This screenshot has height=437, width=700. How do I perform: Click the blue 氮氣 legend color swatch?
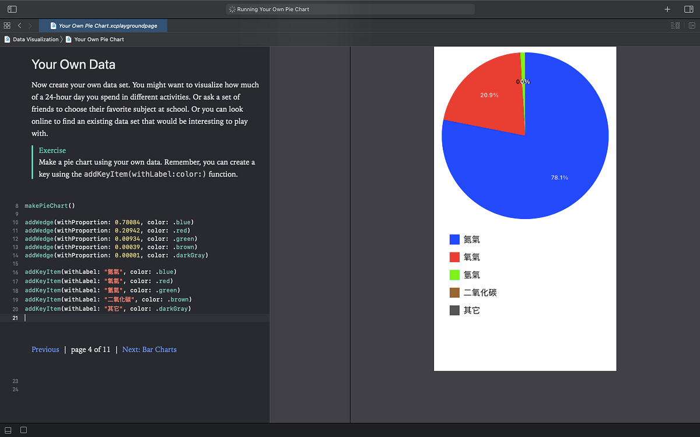pos(456,239)
